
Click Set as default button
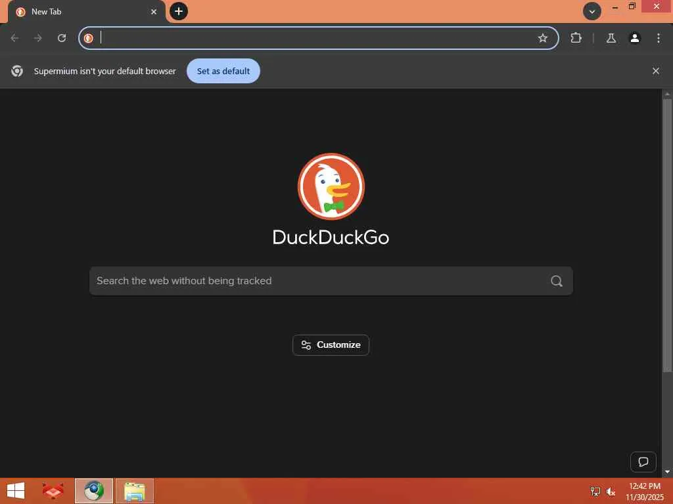(x=223, y=71)
